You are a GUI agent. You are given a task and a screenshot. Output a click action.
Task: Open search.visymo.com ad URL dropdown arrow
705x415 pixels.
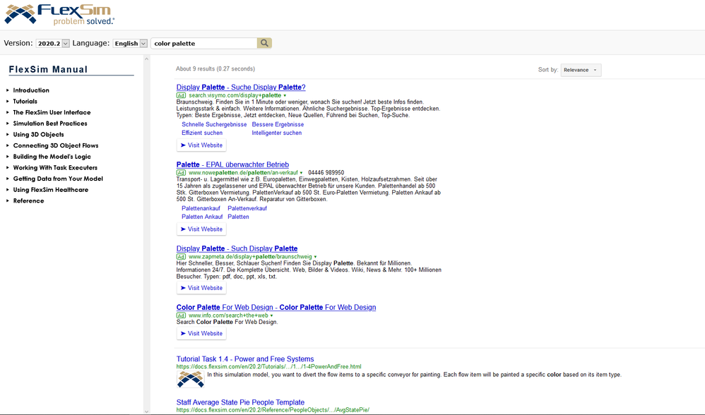pyautogui.click(x=285, y=96)
